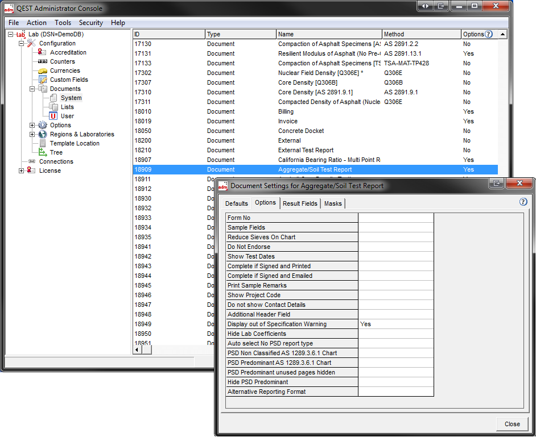Expand the License tree node
The width and height of the screenshot is (536, 437).
coord(22,170)
